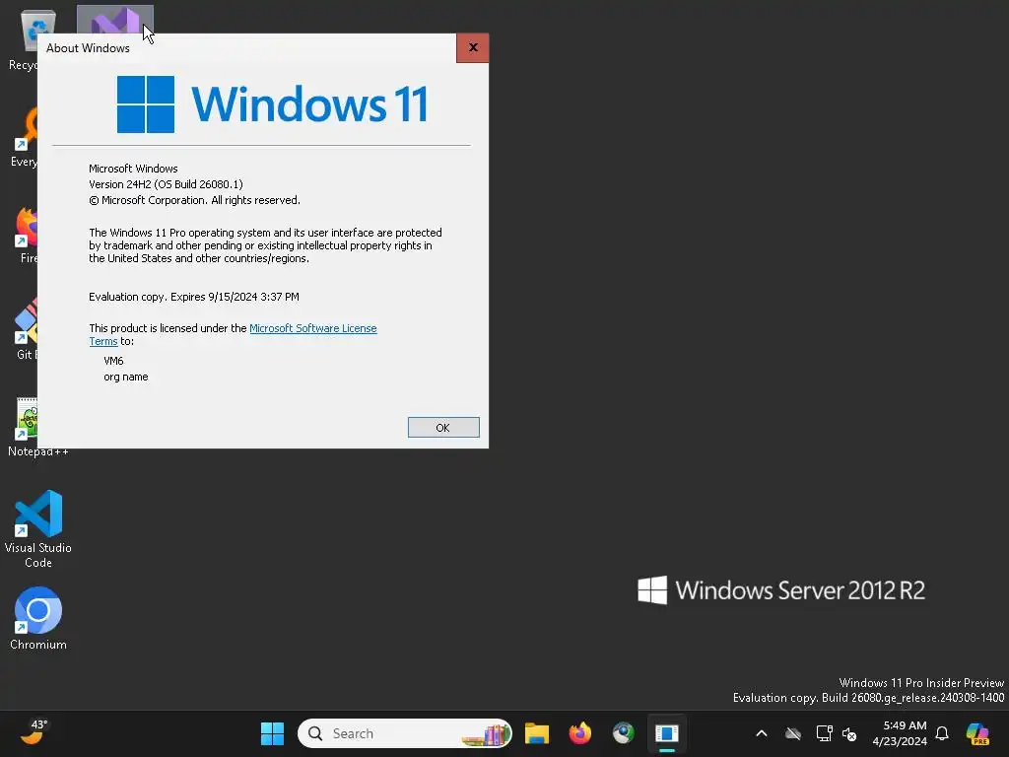Show hidden system tray icons
1009x757 pixels.
point(762,733)
